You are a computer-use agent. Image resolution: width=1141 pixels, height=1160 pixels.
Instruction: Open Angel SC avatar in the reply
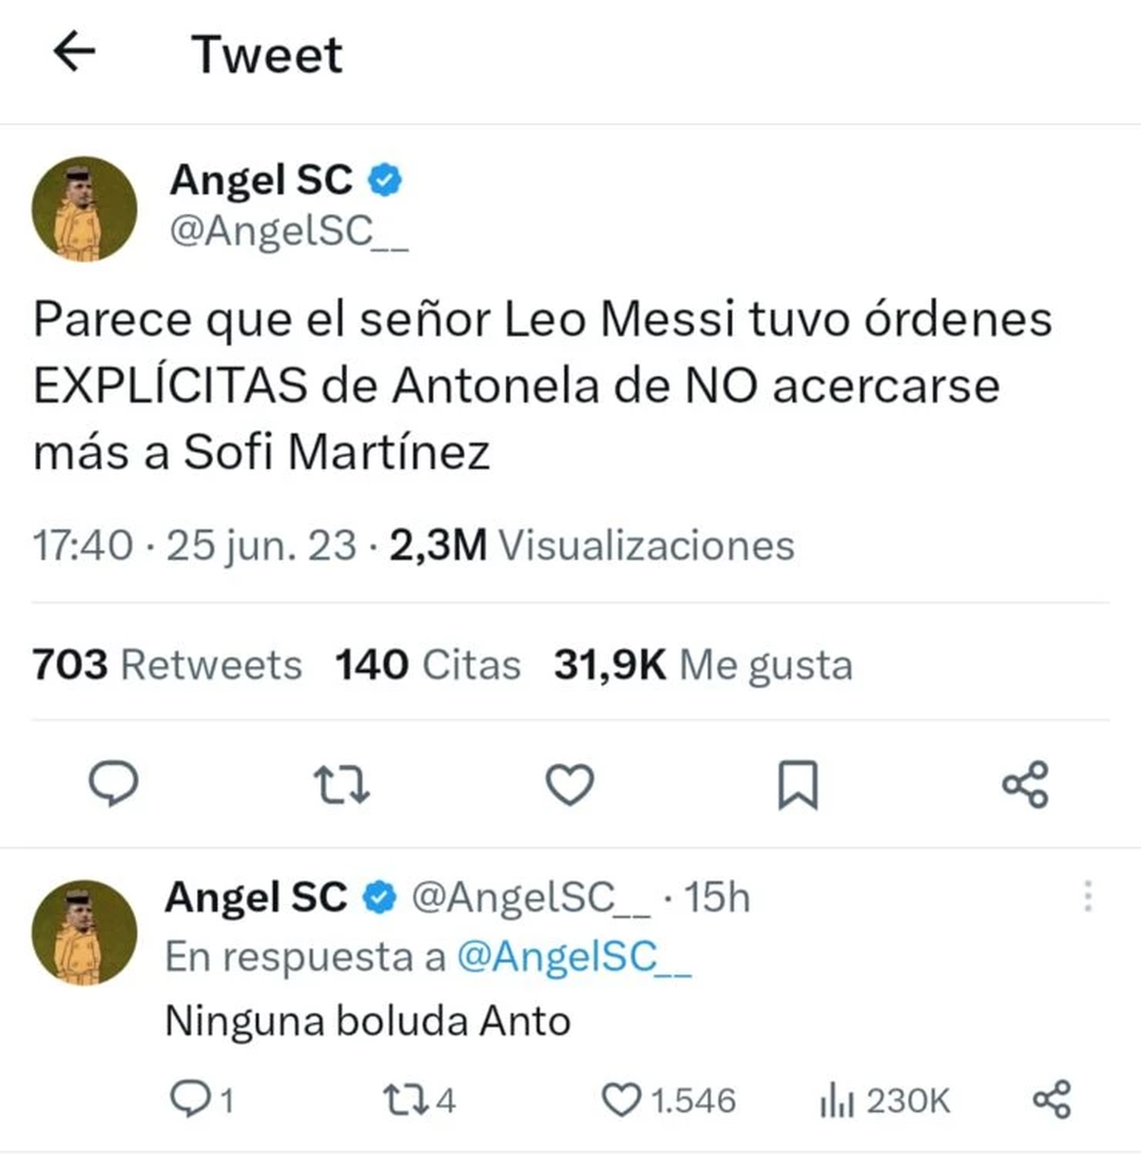tap(85, 933)
